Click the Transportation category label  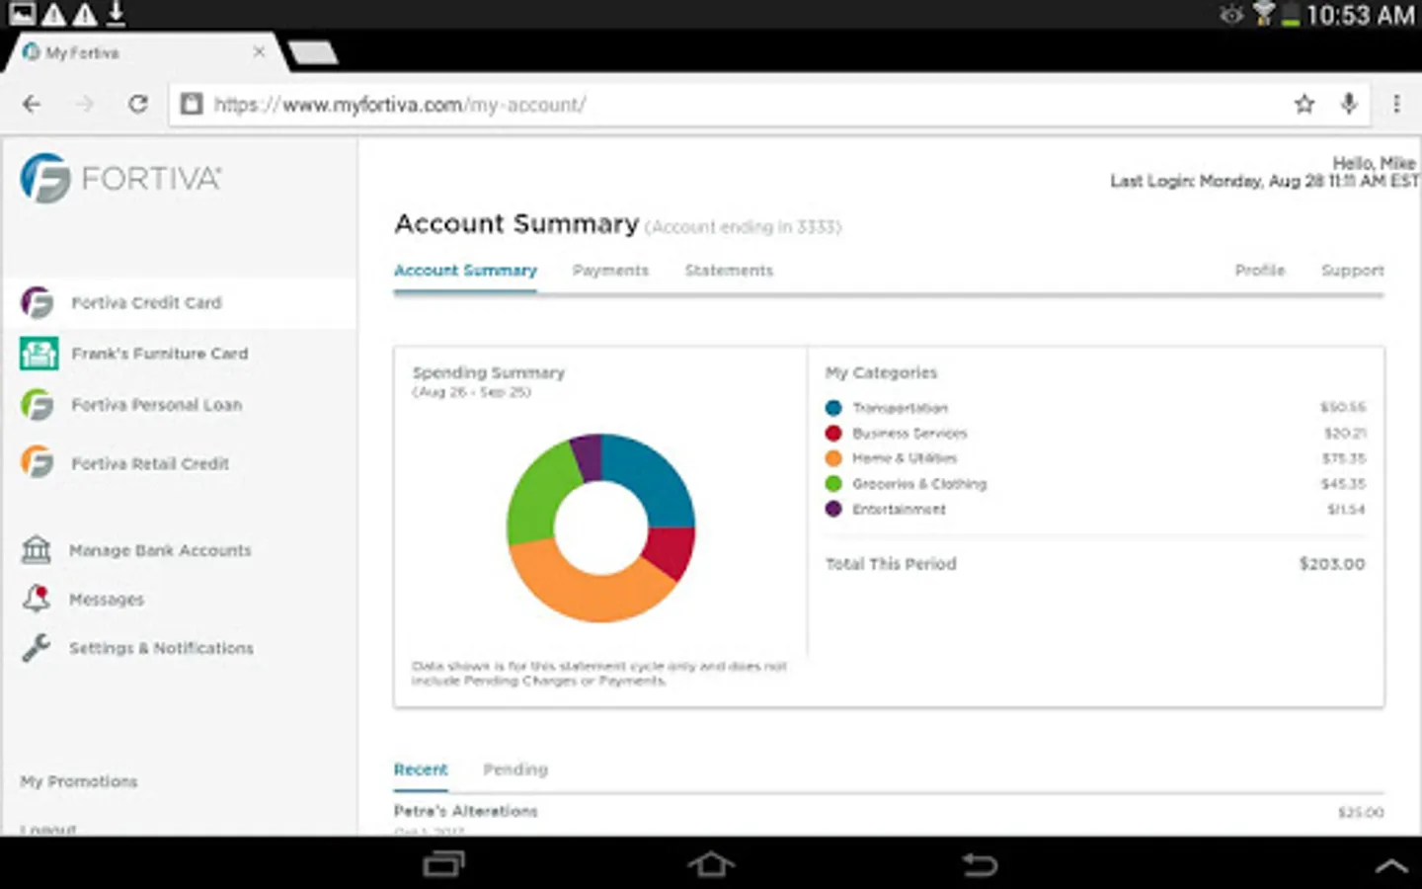(x=900, y=407)
